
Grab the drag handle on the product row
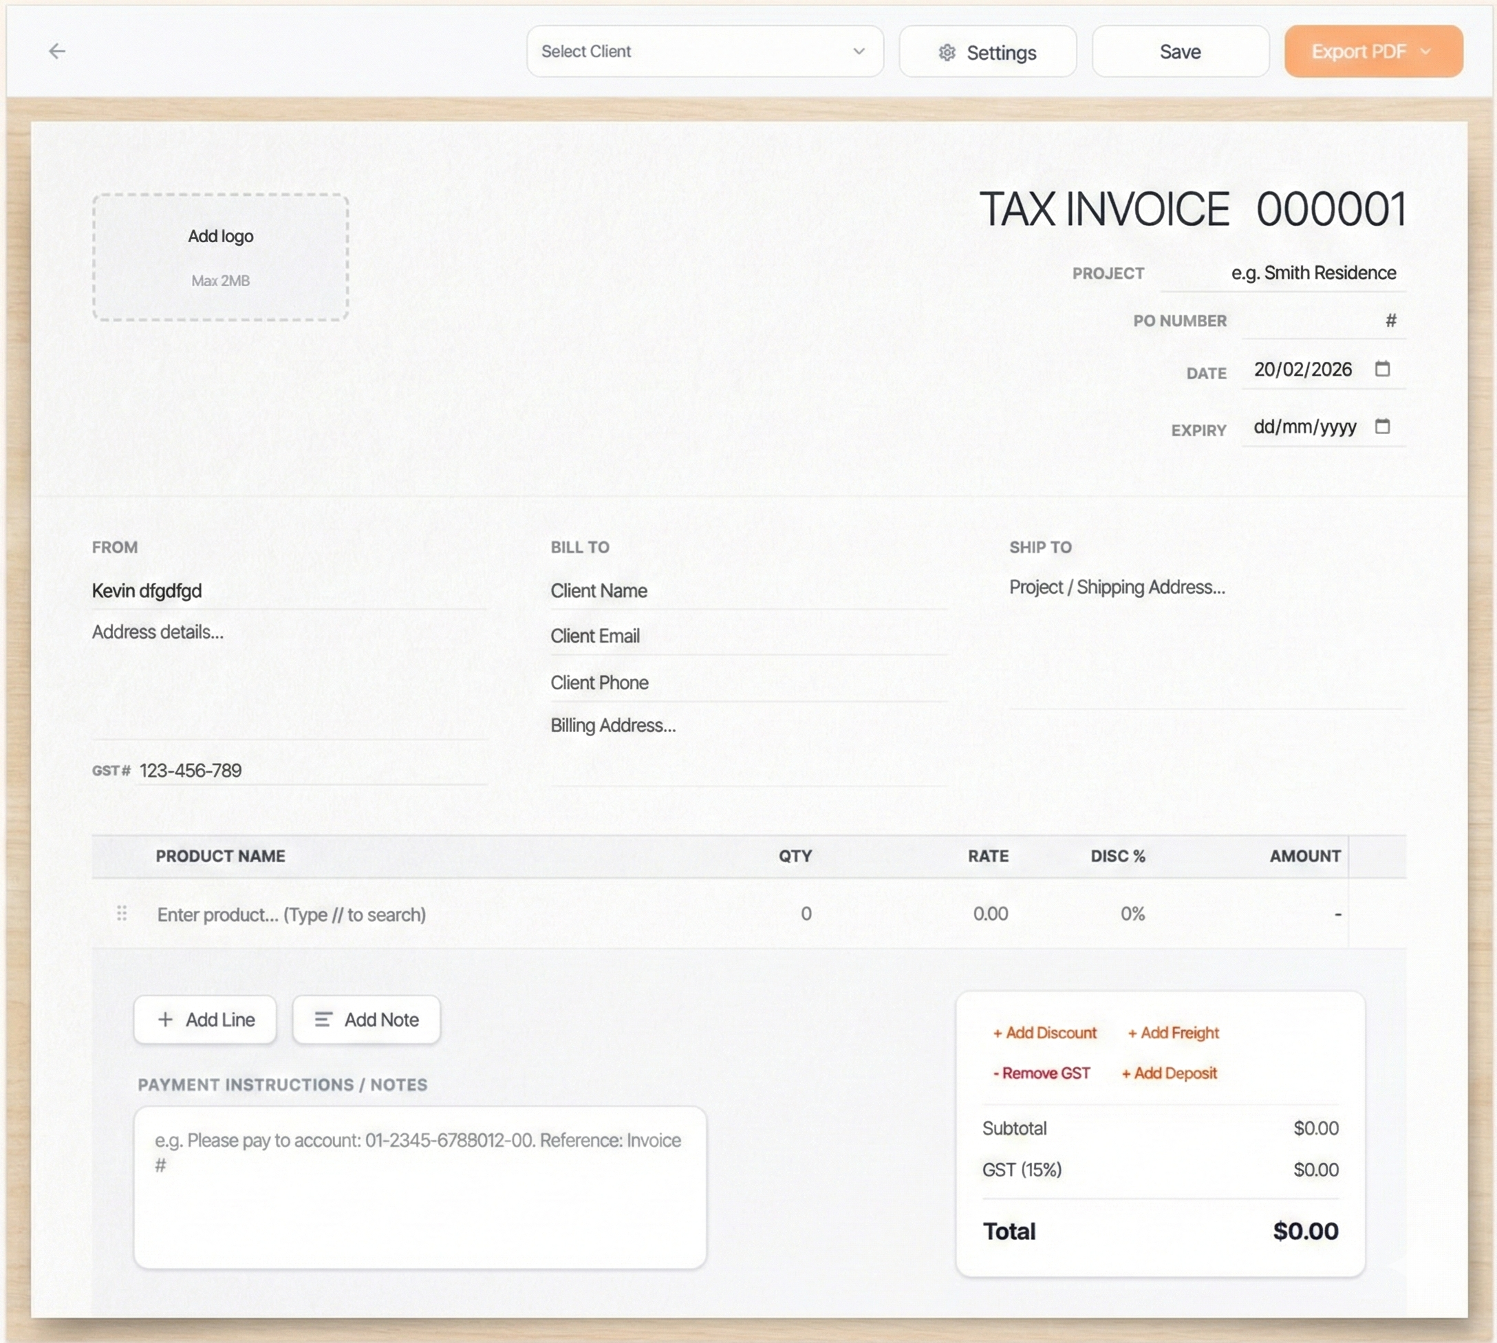point(122,914)
